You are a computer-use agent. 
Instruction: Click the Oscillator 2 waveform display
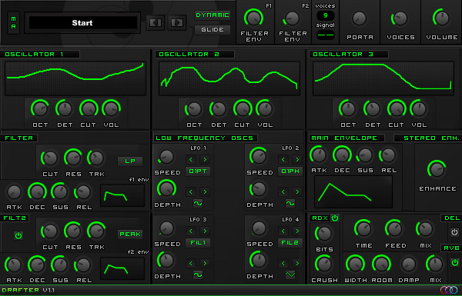pyautogui.click(x=229, y=78)
